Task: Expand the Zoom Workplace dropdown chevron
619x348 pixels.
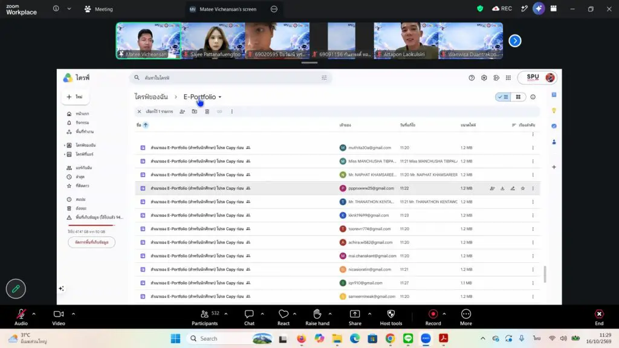Action: coord(69,8)
